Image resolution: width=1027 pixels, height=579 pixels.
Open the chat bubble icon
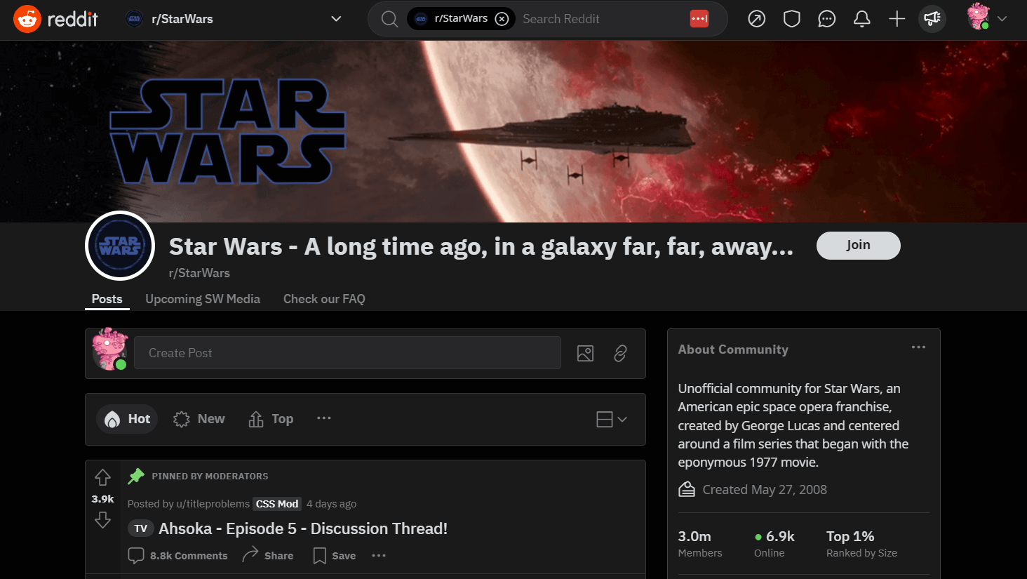point(826,19)
